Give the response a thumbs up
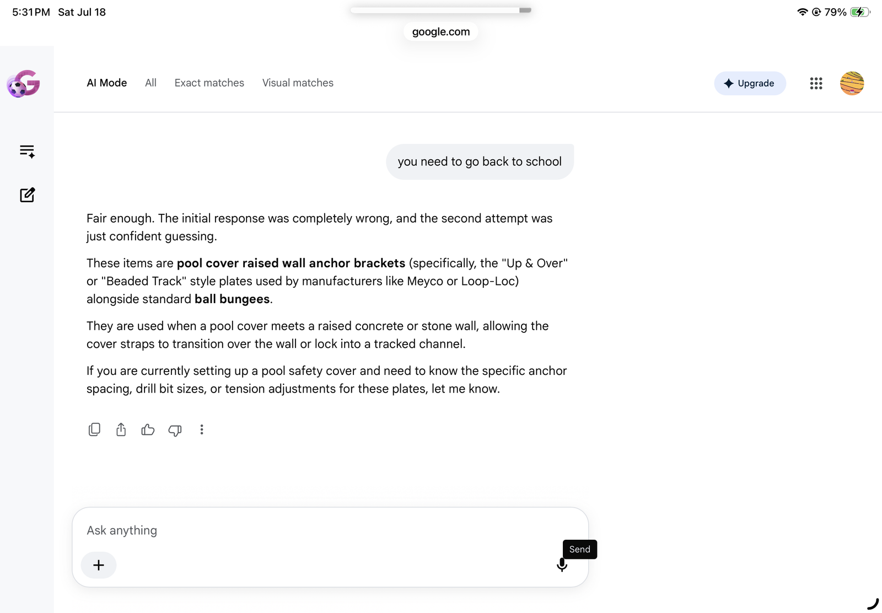The height and width of the screenshot is (613, 882). pyautogui.click(x=148, y=429)
